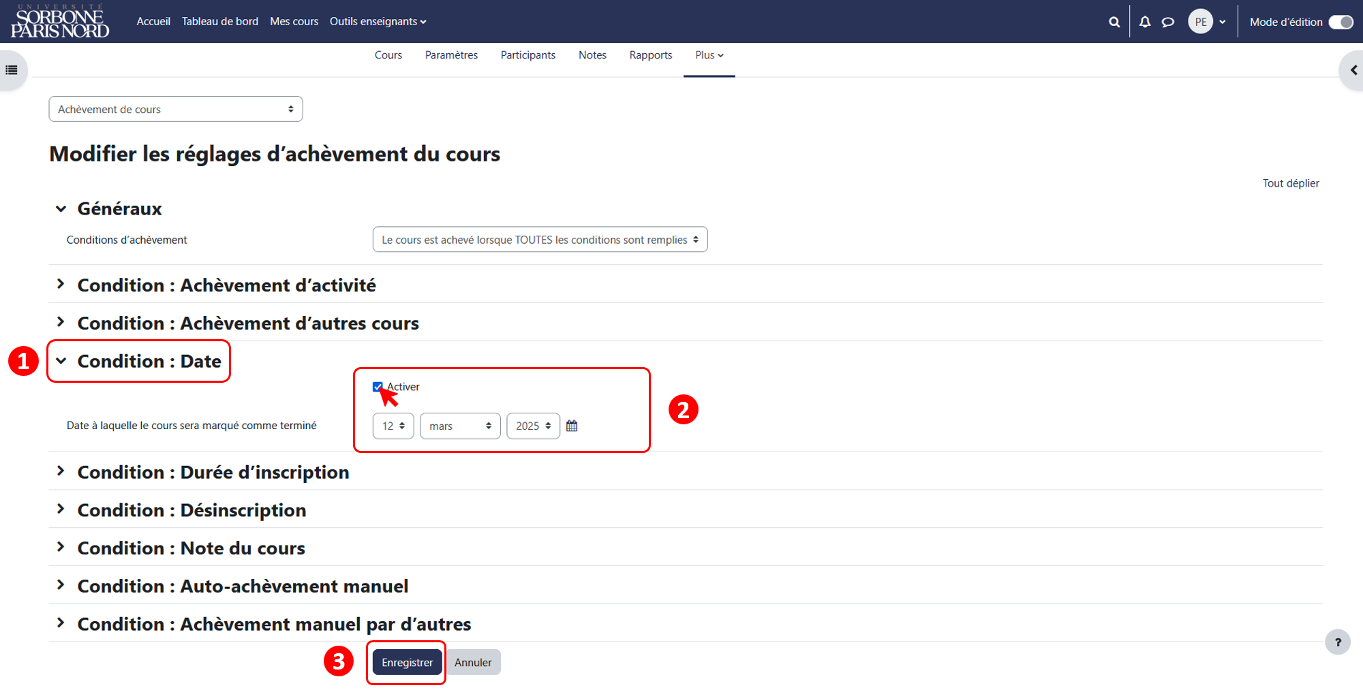Toggle the Mode d'édition switch
This screenshot has width=1363, height=692.
click(x=1341, y=22)
